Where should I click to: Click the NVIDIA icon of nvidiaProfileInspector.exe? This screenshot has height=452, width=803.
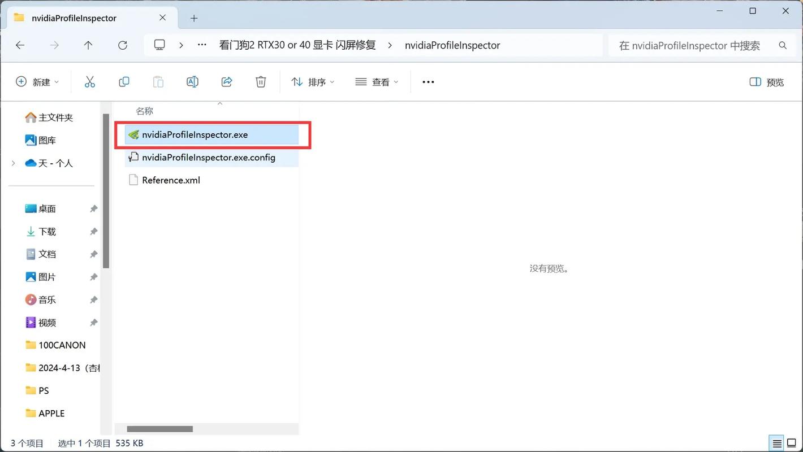click(x=133, y=134)
